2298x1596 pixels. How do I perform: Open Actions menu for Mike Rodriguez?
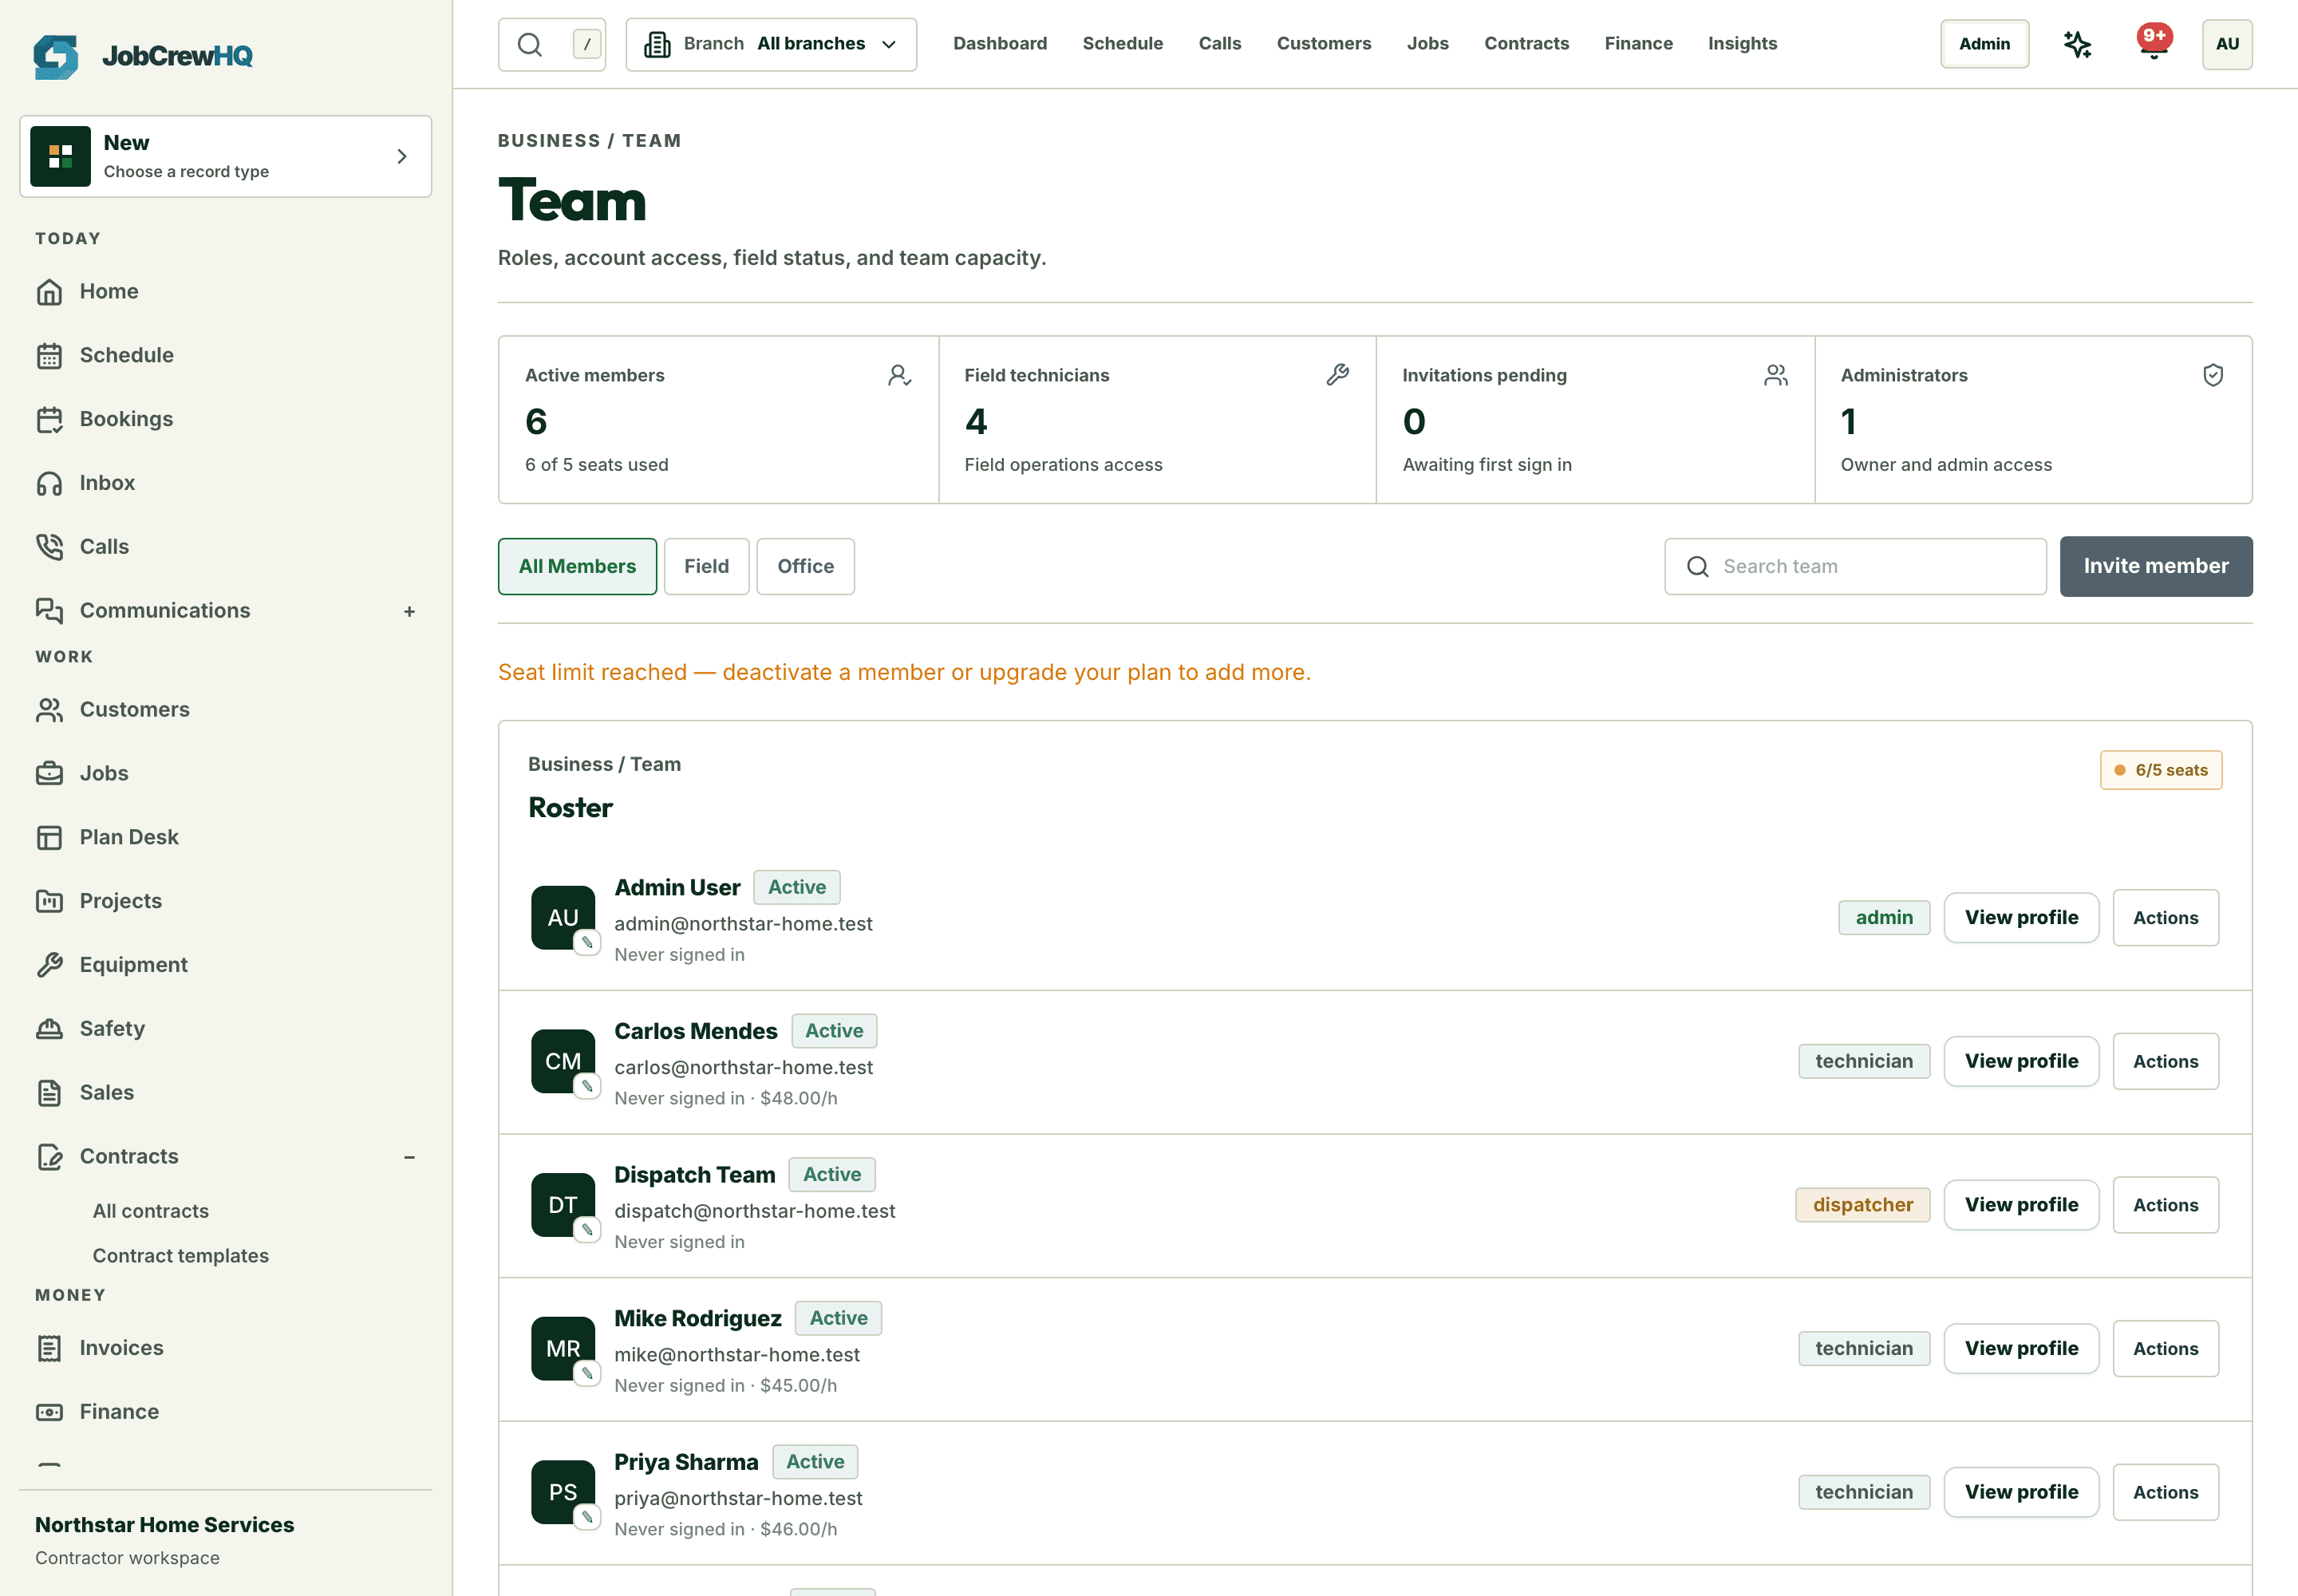(2165, 1349)
